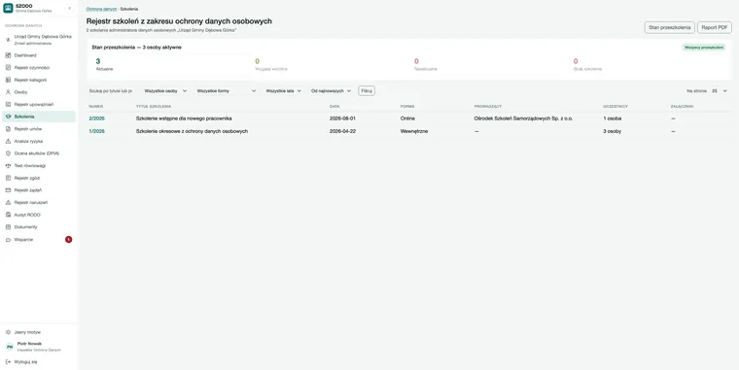This screenshot has width=739, height=370.
Task: Click the Rejestr upoważnień icon
Action: click(8, 105)
